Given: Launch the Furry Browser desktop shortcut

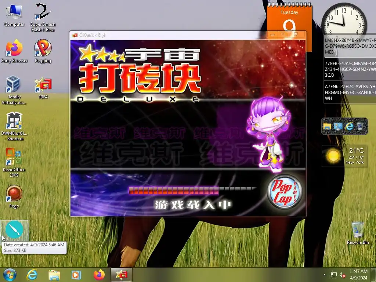Looking at the screenshot, I should coord(14,51).
